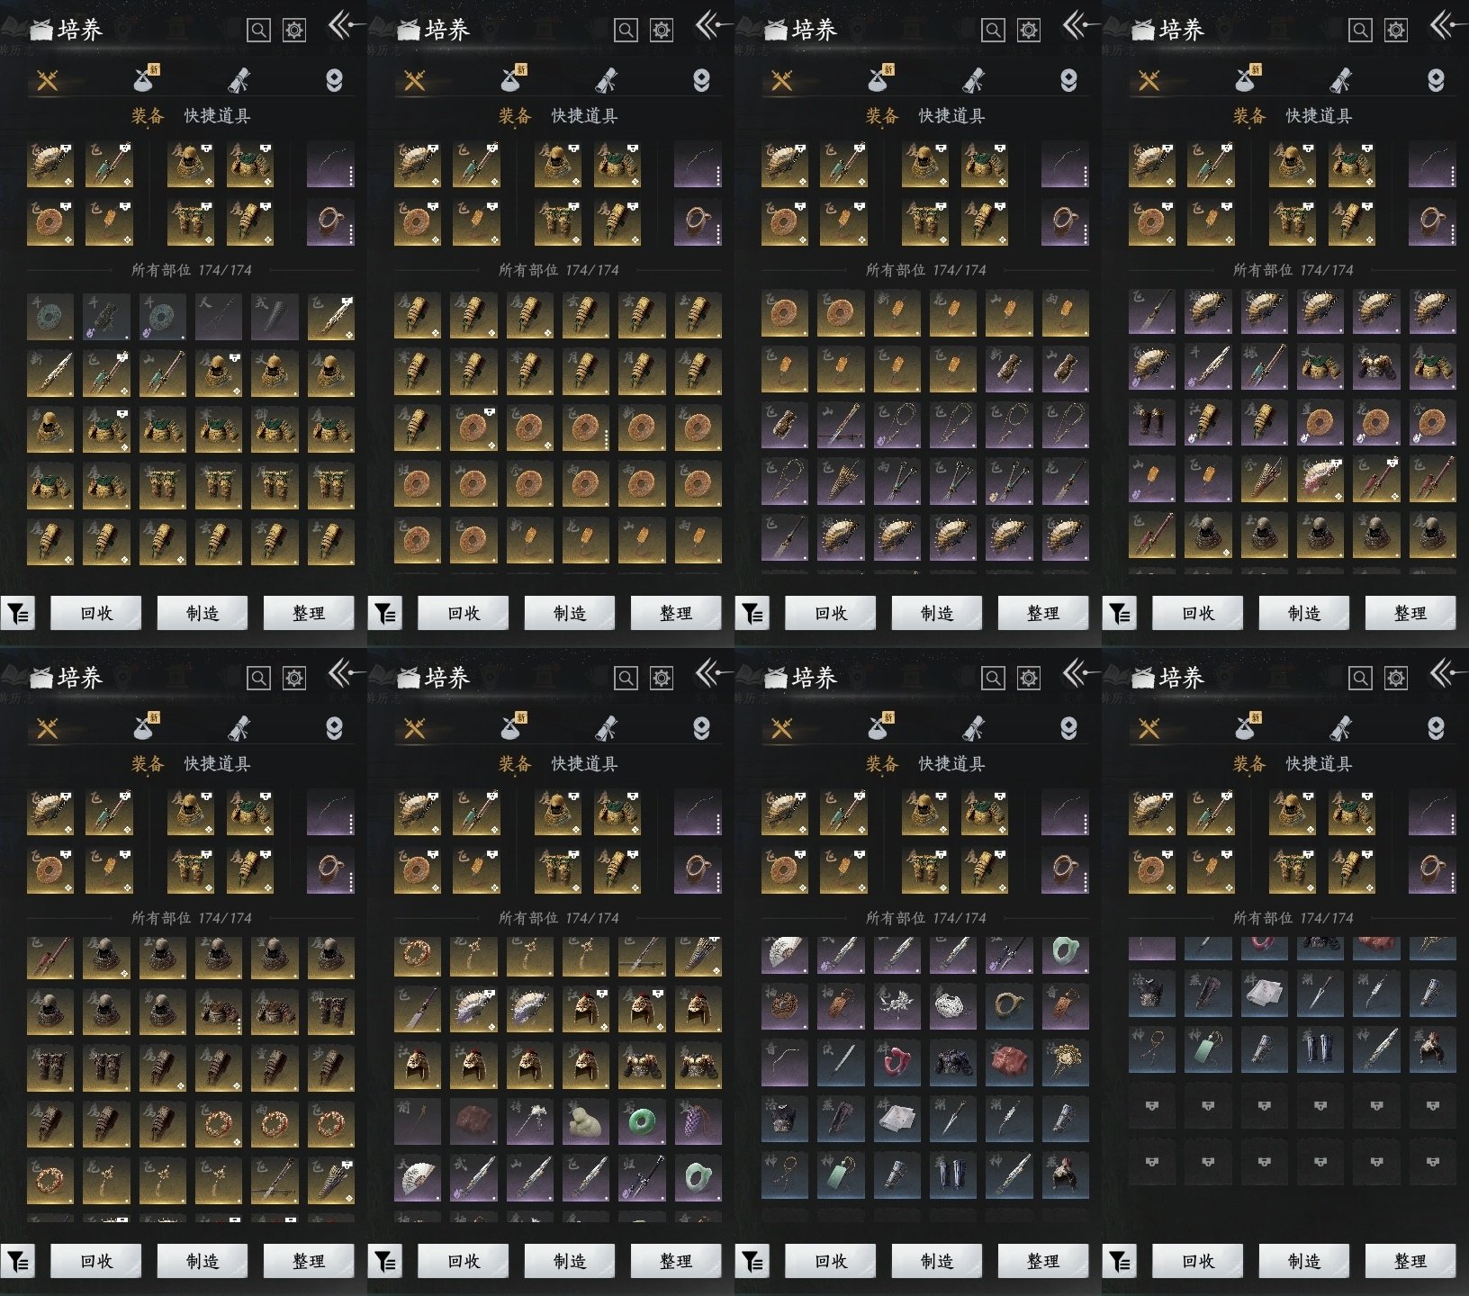The height and width of the screenshot is (1296, 1469).
Task: Click 回收 in the top-right panel
Action: click(1197, 613)
